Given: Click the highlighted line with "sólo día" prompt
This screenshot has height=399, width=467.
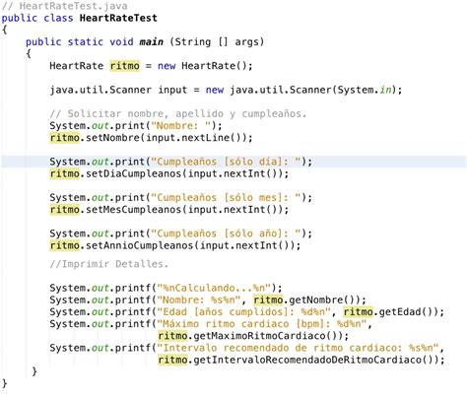Looking at the screenshot, I should pos(234,162).
